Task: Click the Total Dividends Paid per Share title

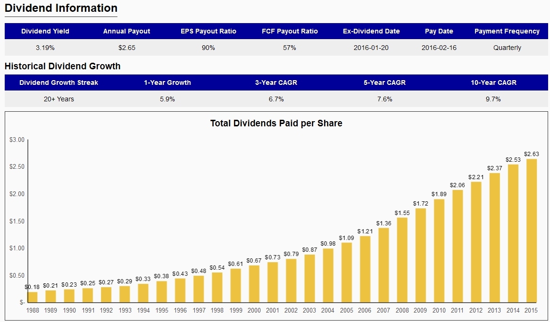Action: [x=276, y=124]
